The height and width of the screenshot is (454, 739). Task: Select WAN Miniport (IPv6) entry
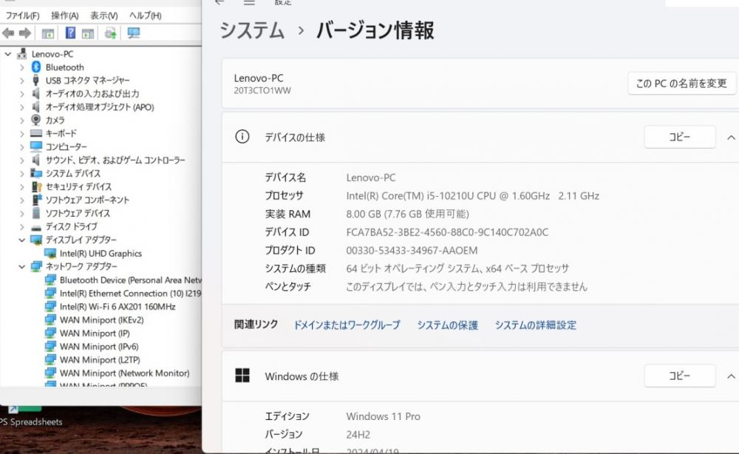99,347
